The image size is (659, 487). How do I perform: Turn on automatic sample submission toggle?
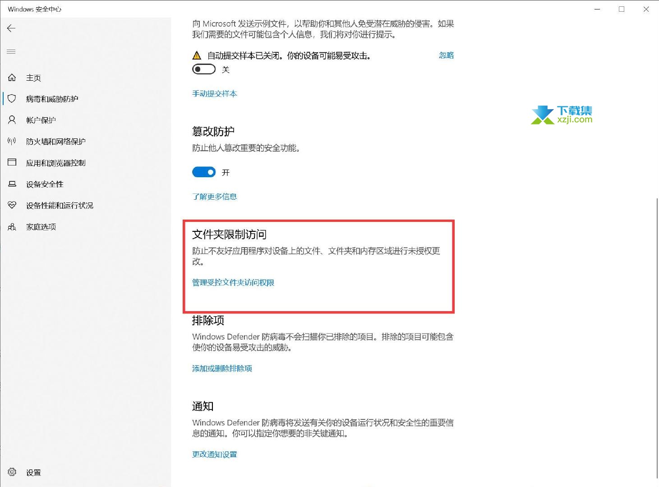204,69
